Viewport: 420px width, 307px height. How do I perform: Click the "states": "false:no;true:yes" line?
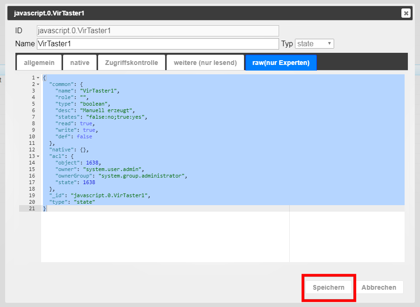(x=101, y=117)
